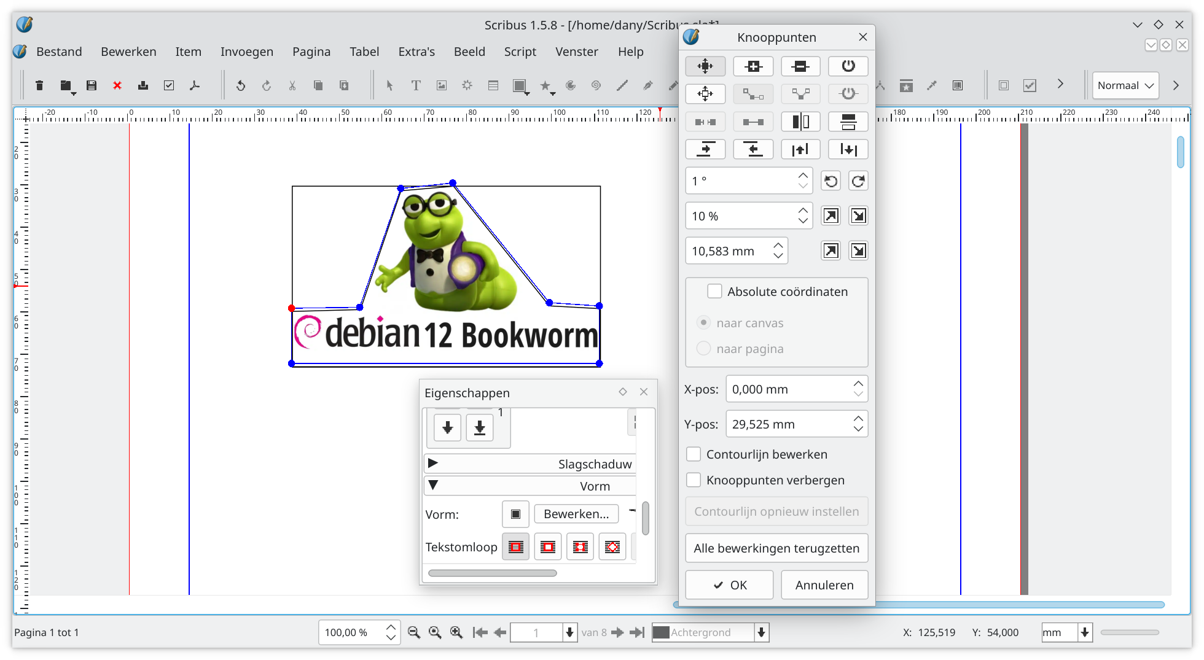Viewport: 1204px width, 660px height.
Task: Open the Bestand menu
Action: pos(59,52)
